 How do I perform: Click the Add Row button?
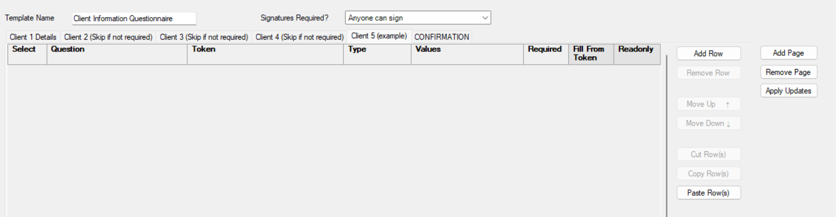tap(708, 54)
